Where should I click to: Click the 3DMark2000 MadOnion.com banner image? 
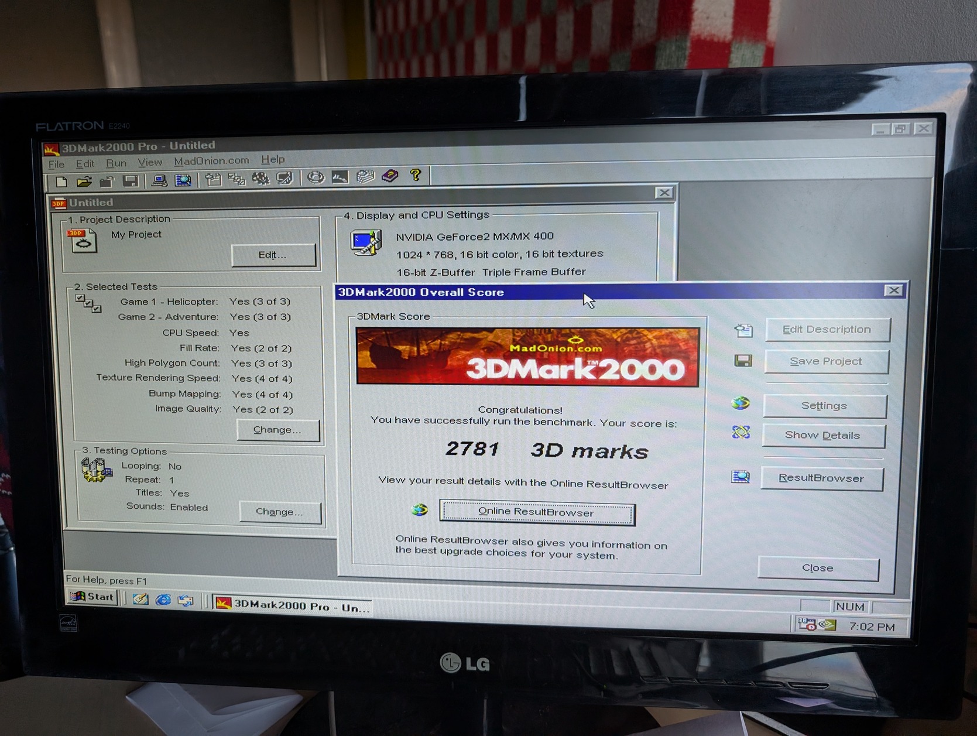coord(527,357)
